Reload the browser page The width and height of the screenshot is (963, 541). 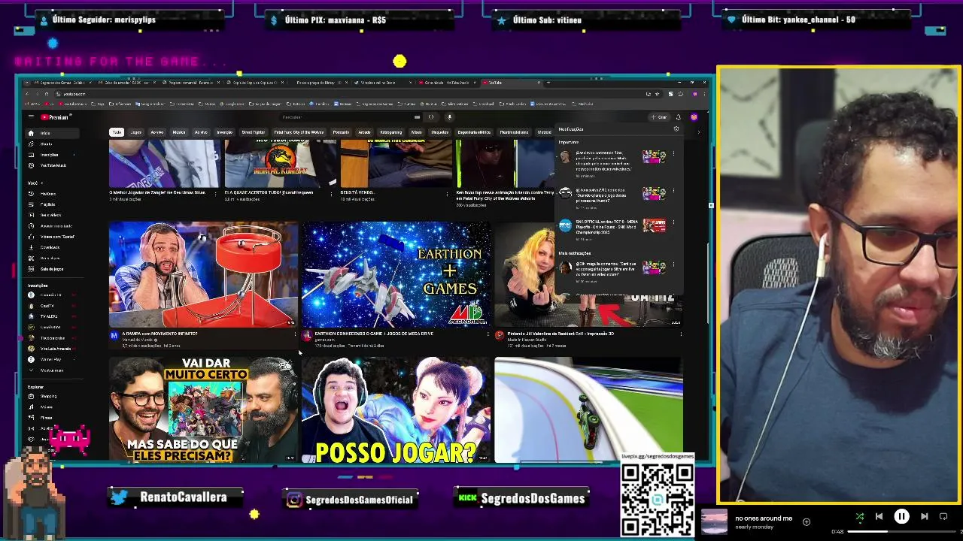47,94
